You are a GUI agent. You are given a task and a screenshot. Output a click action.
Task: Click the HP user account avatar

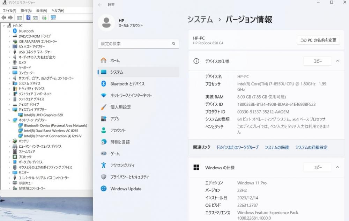click(x=106, y=22)
